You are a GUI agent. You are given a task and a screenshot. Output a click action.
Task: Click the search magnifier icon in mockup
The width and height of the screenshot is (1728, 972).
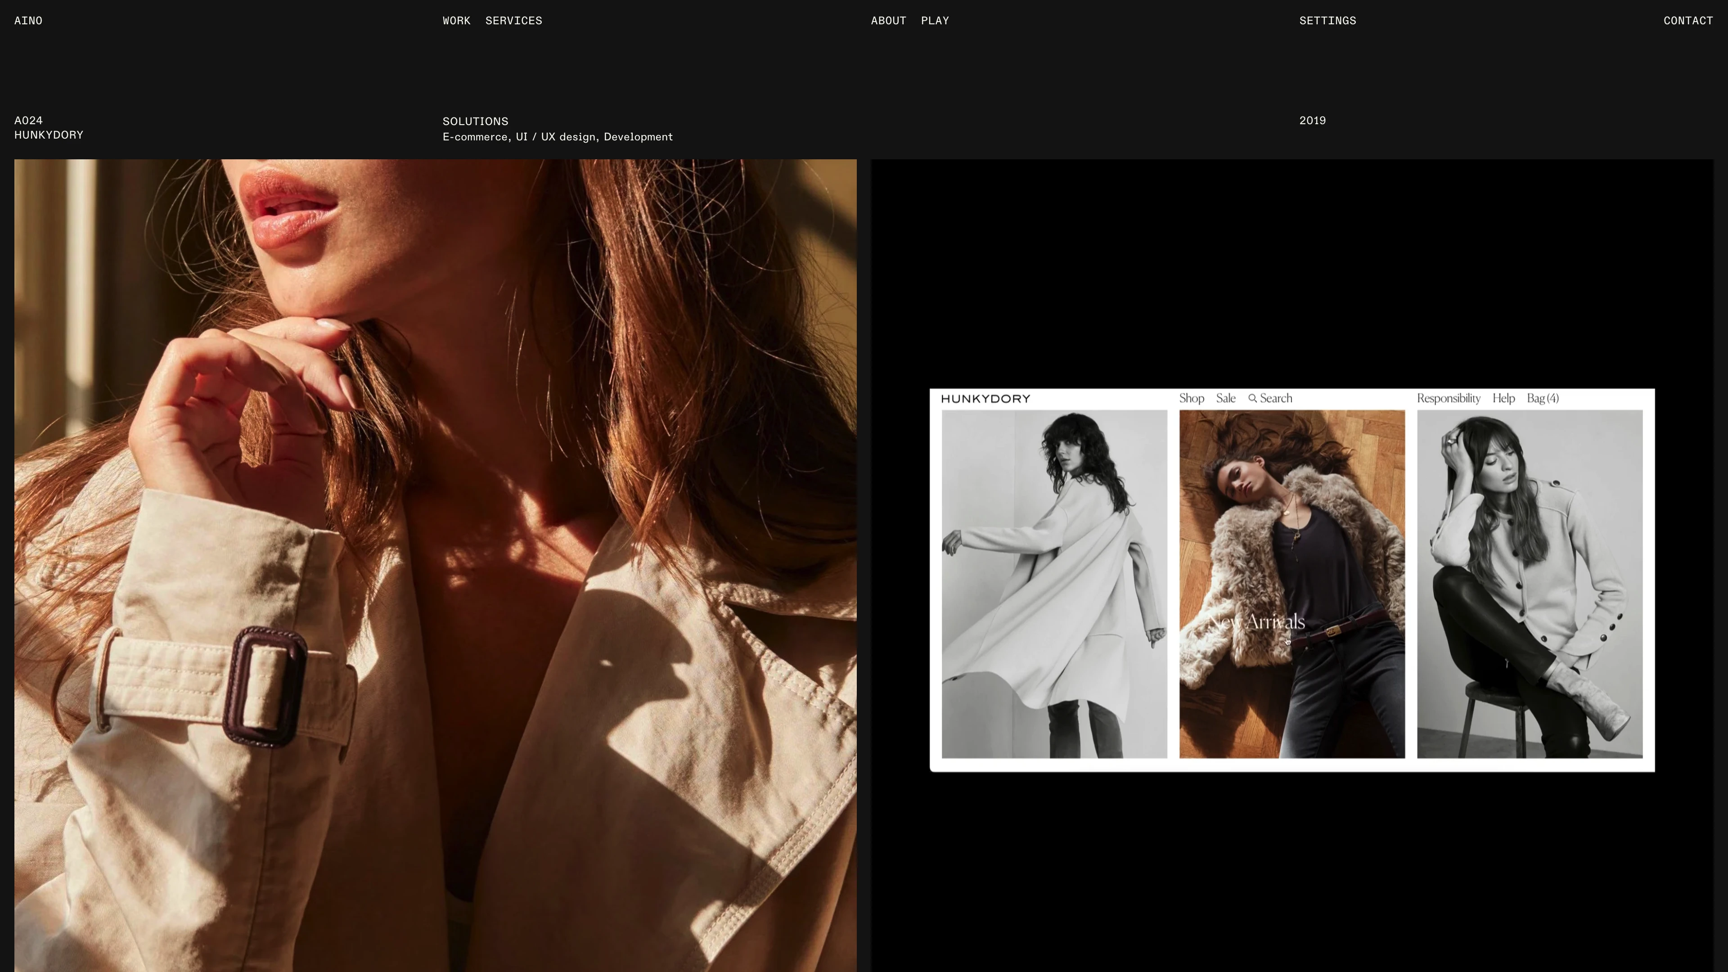[1252, 398]
